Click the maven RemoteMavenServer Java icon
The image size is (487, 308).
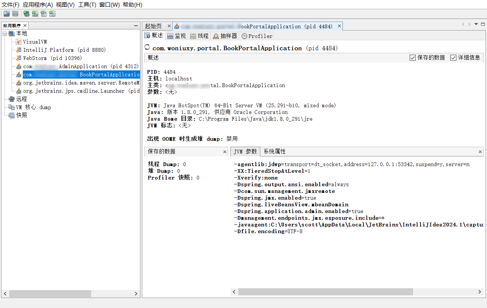tap(19, 83)
